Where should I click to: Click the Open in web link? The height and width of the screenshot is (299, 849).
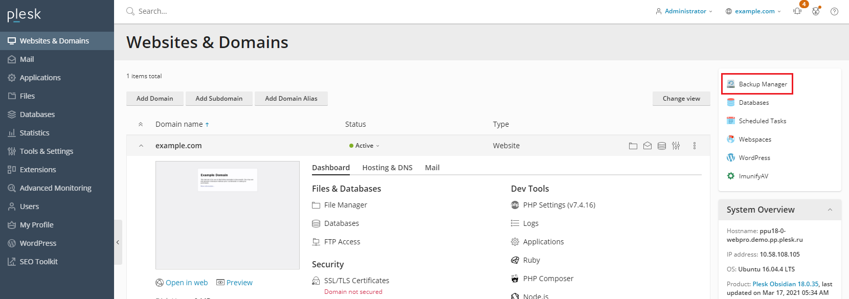click(x=186, y=283)
